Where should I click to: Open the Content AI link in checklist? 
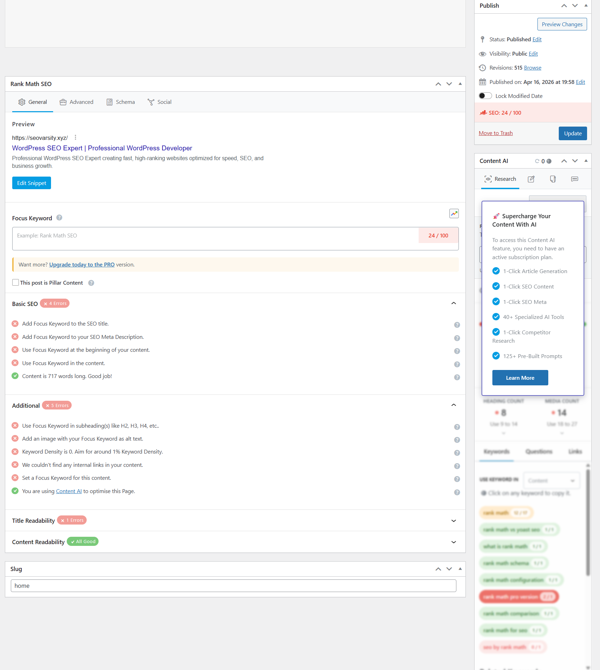[x=69, y=491]
